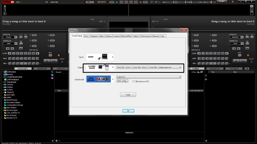Click right deck reloop arrow icon
The height and width of the screenshot is (144, 257).
(251, 61)
